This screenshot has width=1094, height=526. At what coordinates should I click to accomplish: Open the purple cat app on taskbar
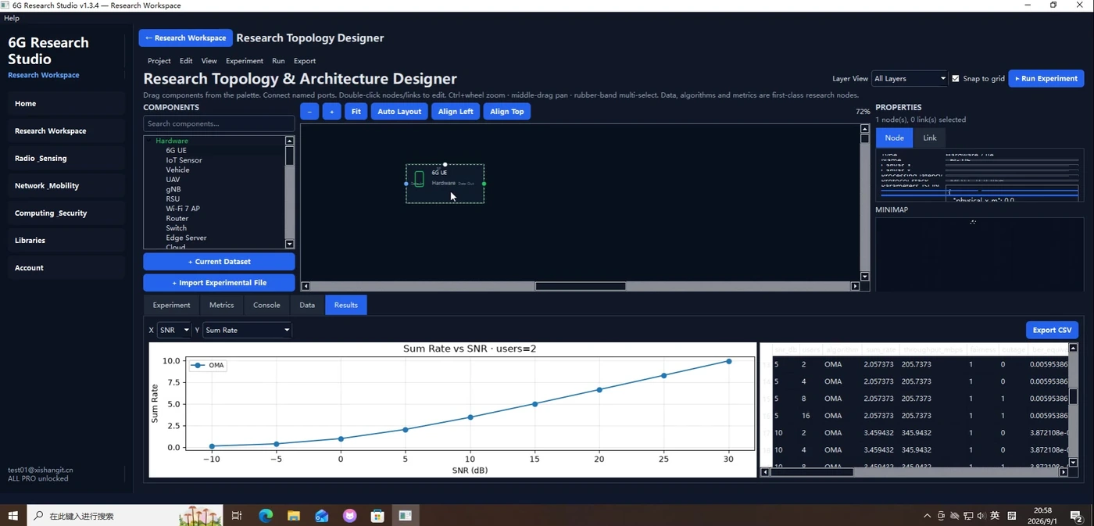pyautogui.click(x=349, y=516)
